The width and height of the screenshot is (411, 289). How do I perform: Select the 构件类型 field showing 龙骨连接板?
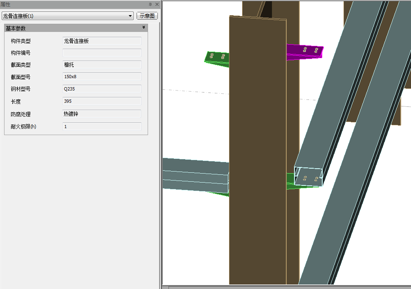102,41
